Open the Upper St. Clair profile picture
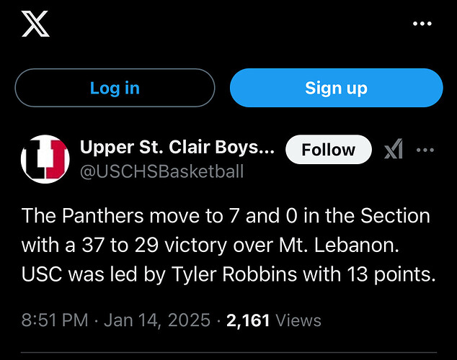Screen dimensions: 457x360 (x=45, y=159)
